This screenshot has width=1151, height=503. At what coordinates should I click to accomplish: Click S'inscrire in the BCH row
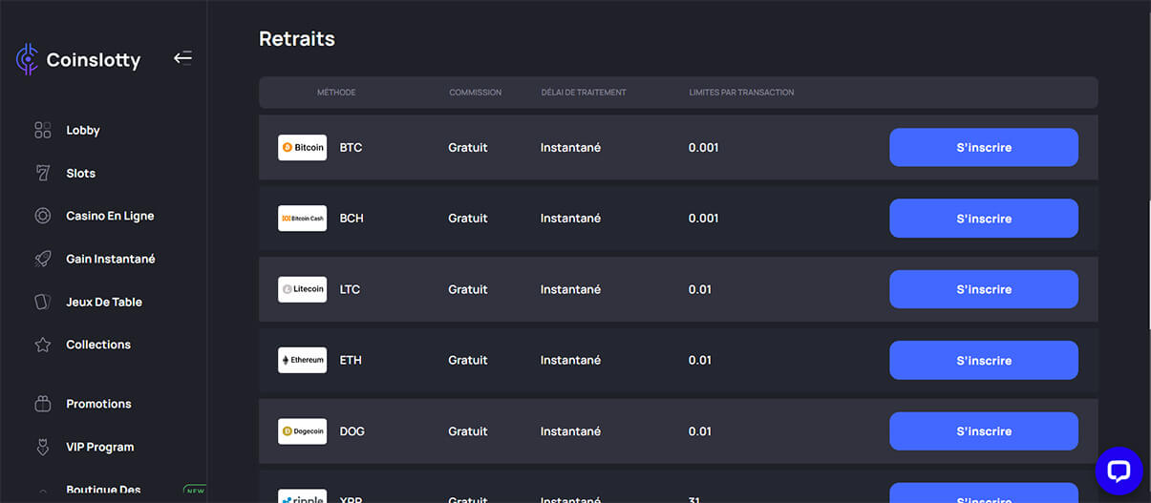(984, 219)
